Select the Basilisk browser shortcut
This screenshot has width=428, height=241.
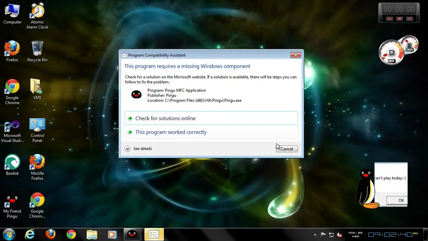pyautogui.click(x=12, y=165)
